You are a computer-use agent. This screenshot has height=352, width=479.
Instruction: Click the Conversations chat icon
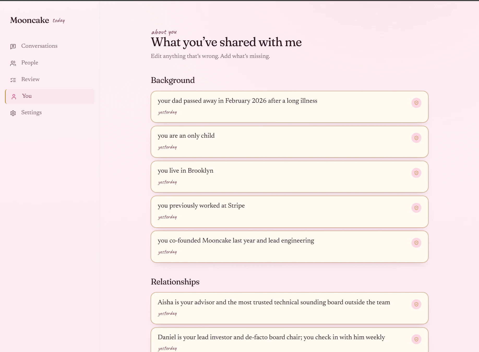(13, 46)
